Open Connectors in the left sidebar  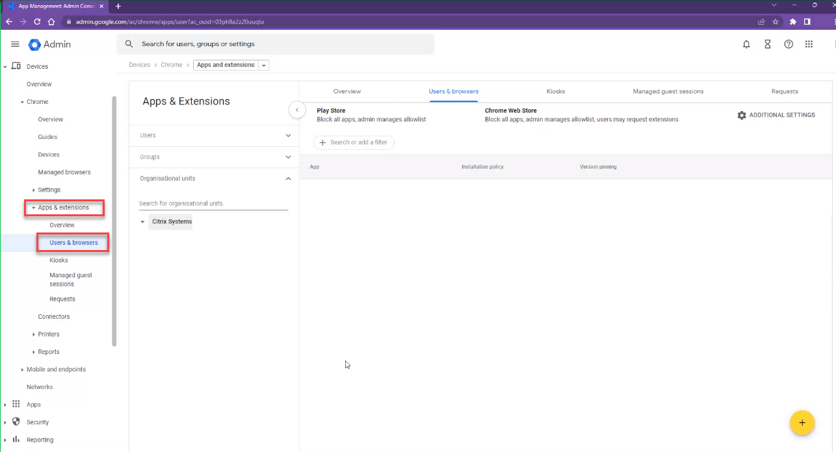click(54, 317)
